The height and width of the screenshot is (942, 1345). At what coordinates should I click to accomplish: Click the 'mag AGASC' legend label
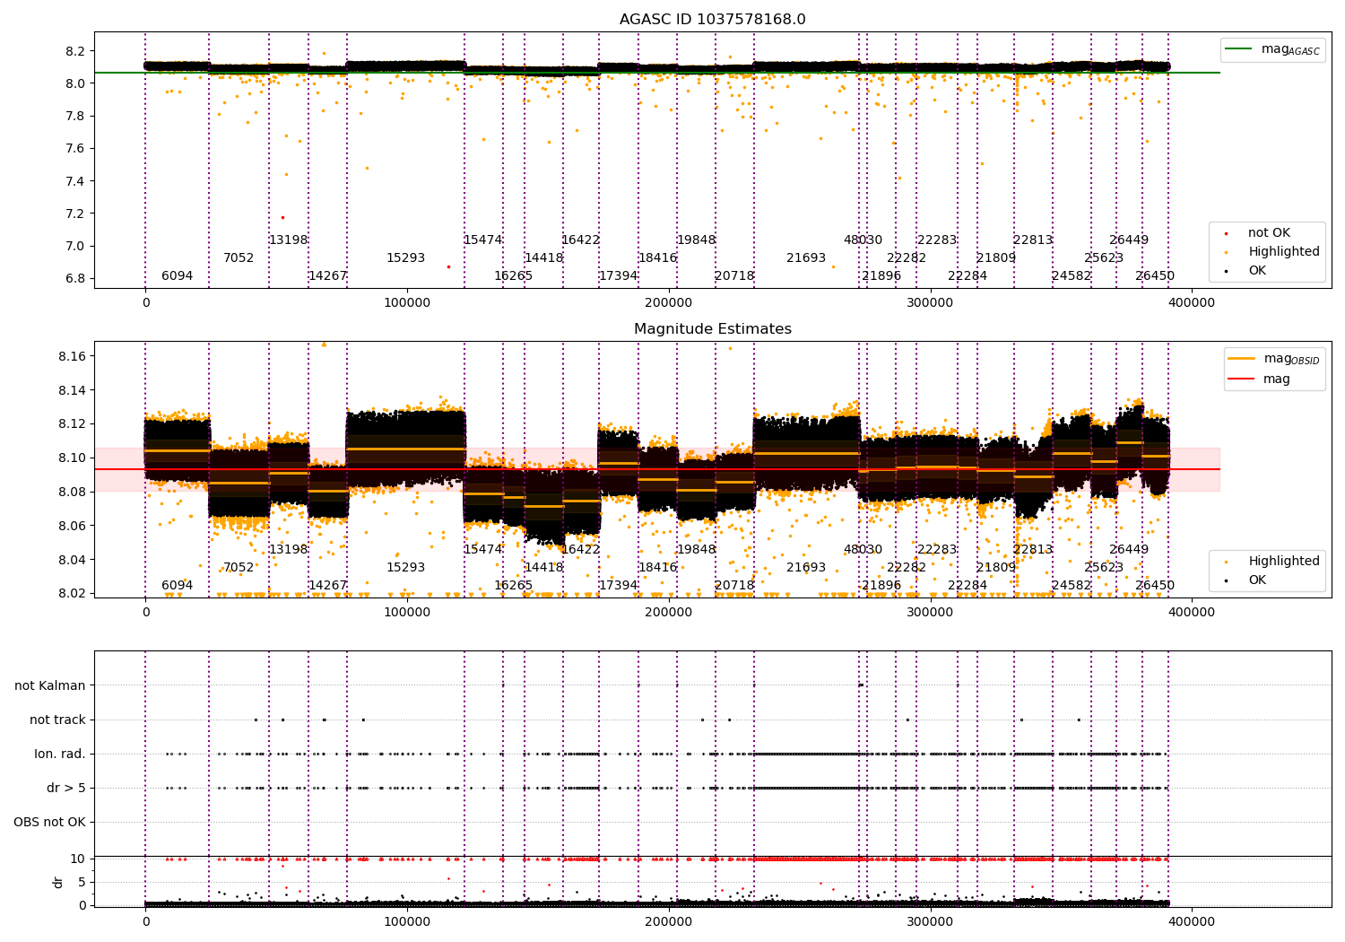(x=1290, y=50)
